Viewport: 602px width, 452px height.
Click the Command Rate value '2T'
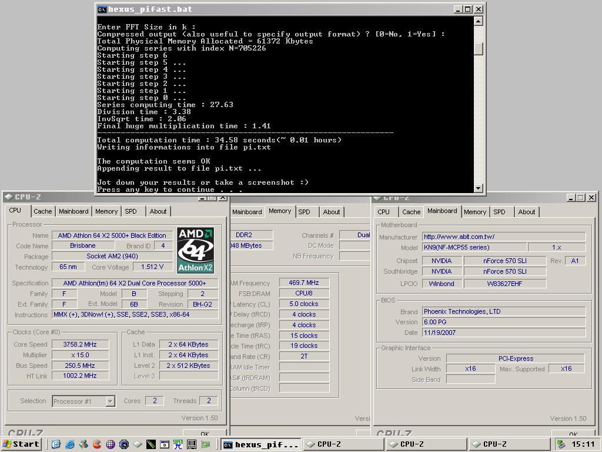304,356
